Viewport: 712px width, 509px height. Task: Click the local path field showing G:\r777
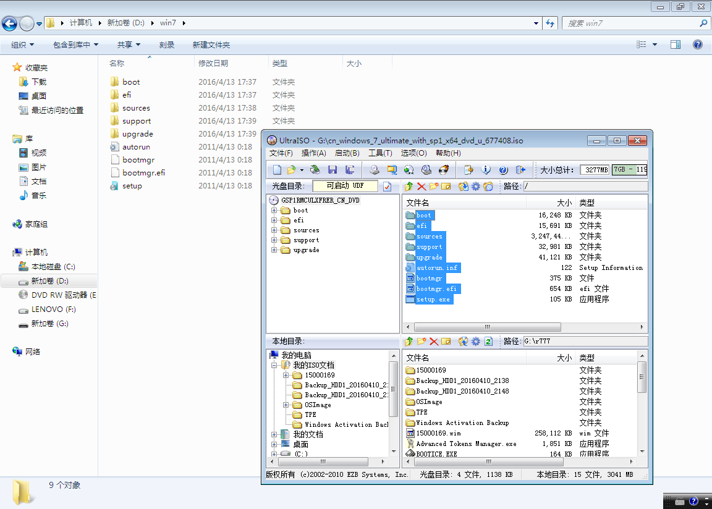pos(585,341)
